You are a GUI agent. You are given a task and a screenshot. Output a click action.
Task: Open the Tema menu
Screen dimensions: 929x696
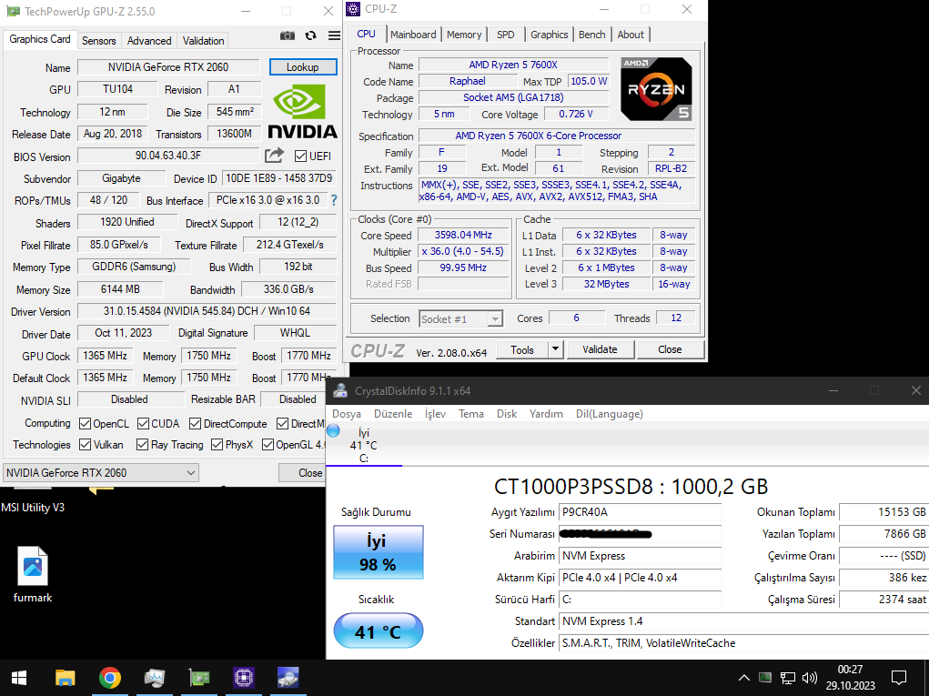point(471,413)
